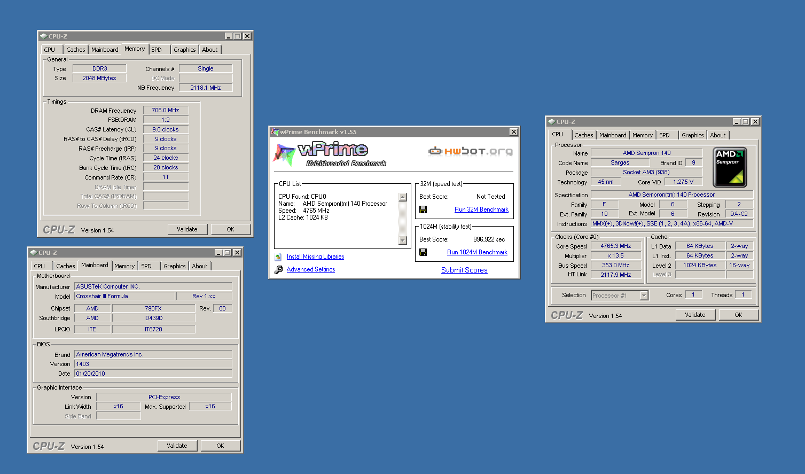
Task: Click the save icon under 32M speed test
Action: tap(423, 209)
